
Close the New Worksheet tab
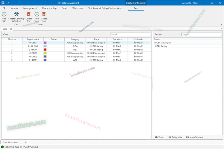pyautogui.click(x=26, y=142)
